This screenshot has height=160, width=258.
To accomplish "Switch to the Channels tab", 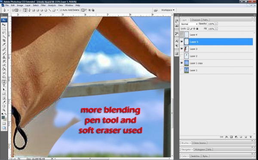I will coord(196,20).
